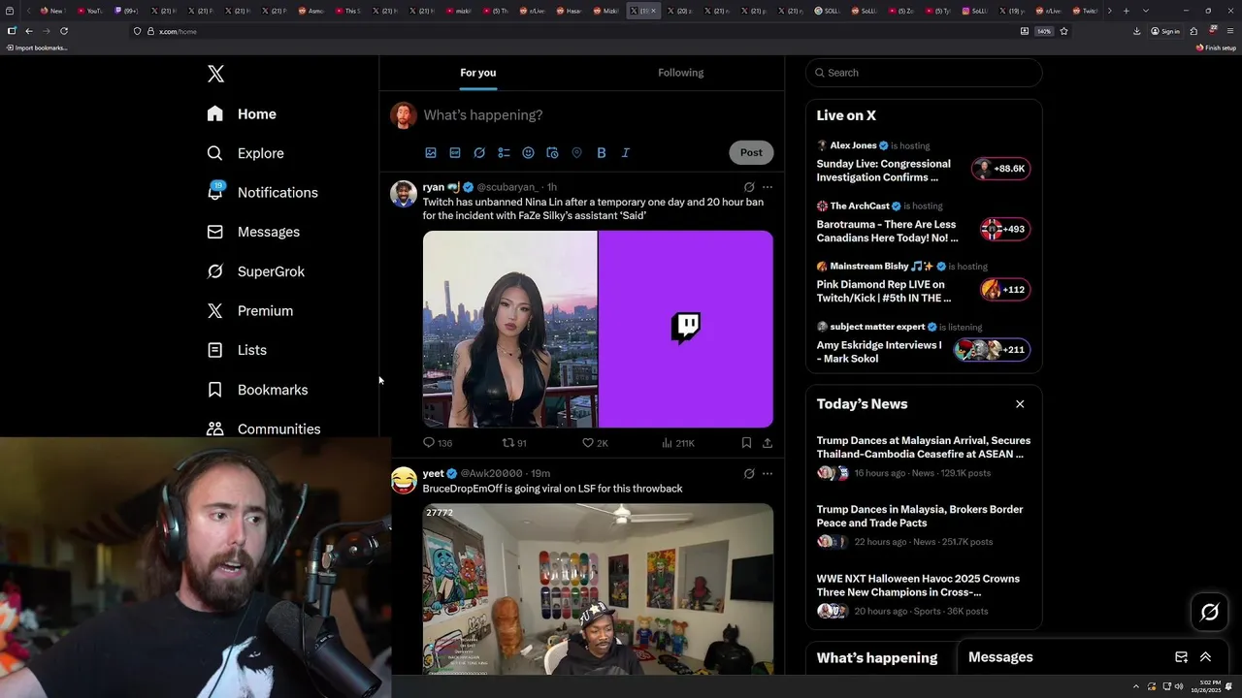This screenshot has width=1242, height=698.
Task: Open the Grok icon on yeet's post
Action: (749, 474)
